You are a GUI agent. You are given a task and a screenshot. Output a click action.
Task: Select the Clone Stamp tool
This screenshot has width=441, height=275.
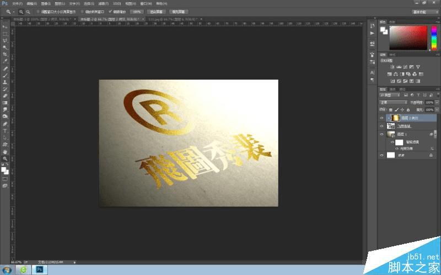[5, 82]
